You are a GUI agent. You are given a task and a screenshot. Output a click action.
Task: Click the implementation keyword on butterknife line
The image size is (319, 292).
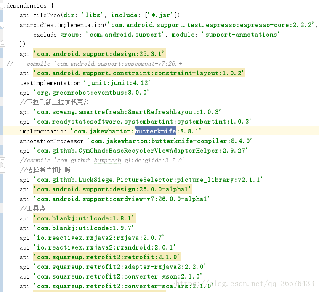tap(43, 131)
